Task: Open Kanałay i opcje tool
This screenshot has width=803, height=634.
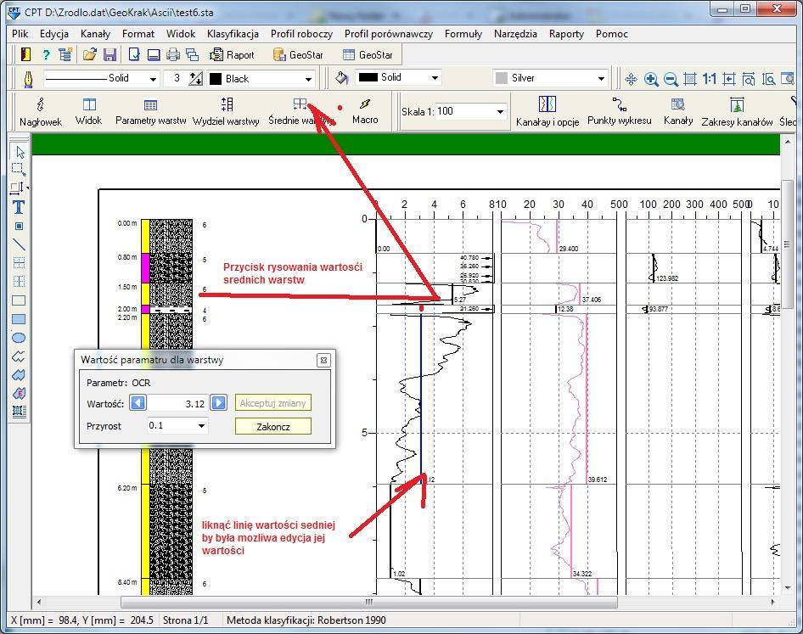Action: click(x=547, y=112)
